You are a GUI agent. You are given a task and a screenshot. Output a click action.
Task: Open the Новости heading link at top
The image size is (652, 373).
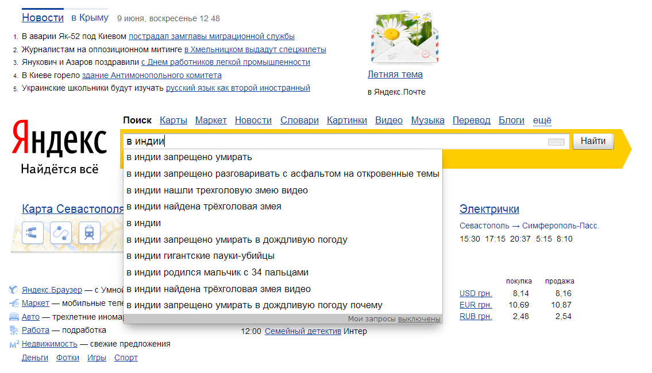tap(43, 18)
